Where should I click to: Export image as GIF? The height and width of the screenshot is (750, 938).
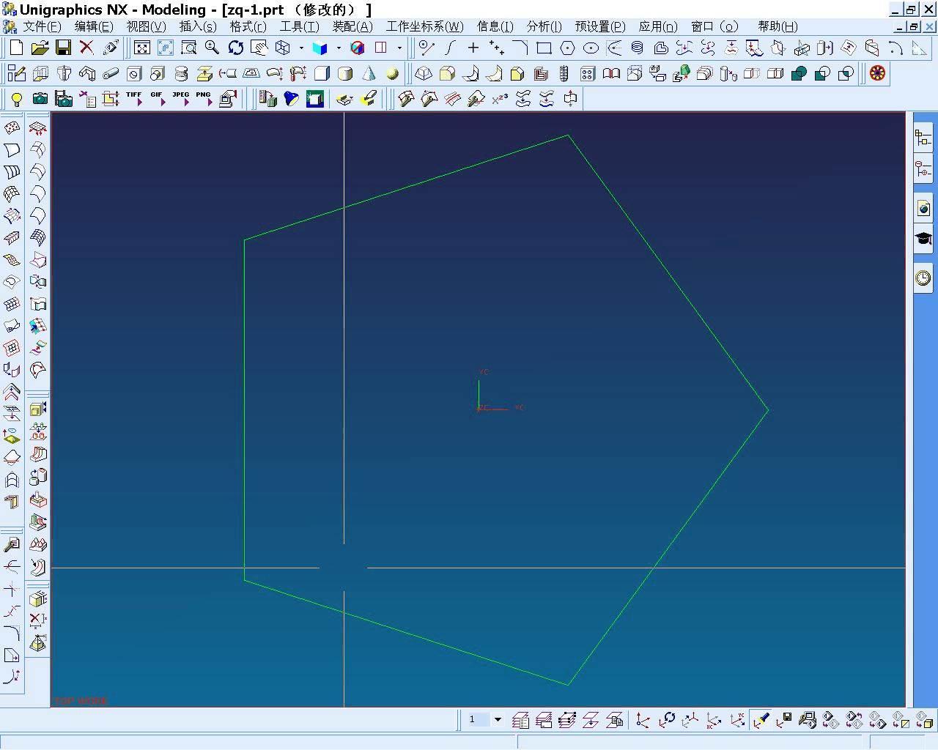(x=158, y=99)
